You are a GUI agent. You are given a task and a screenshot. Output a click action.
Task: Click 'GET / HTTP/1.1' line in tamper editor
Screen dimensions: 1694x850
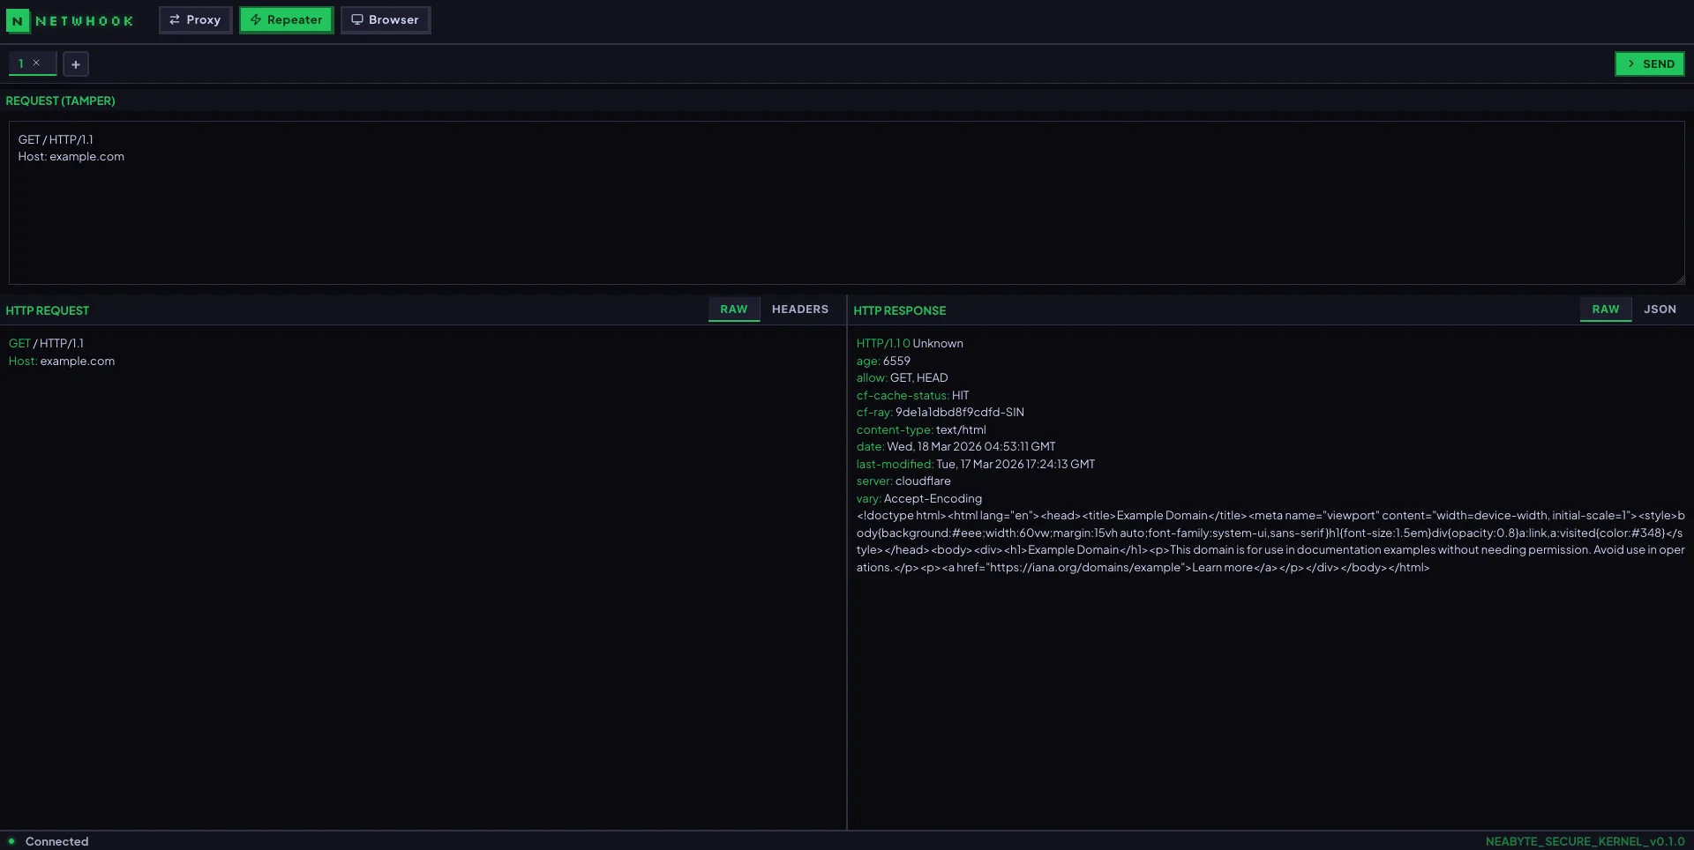click(x=56, y=139)
